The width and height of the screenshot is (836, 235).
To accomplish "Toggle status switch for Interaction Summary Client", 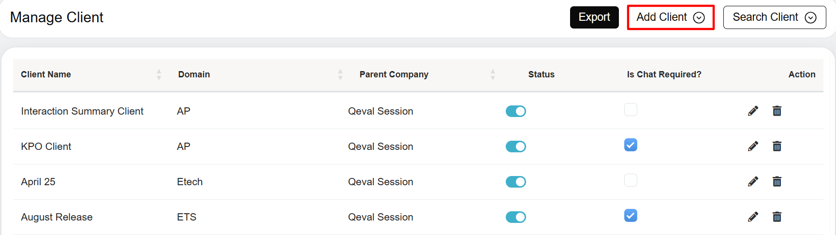I will coord(516,111).
